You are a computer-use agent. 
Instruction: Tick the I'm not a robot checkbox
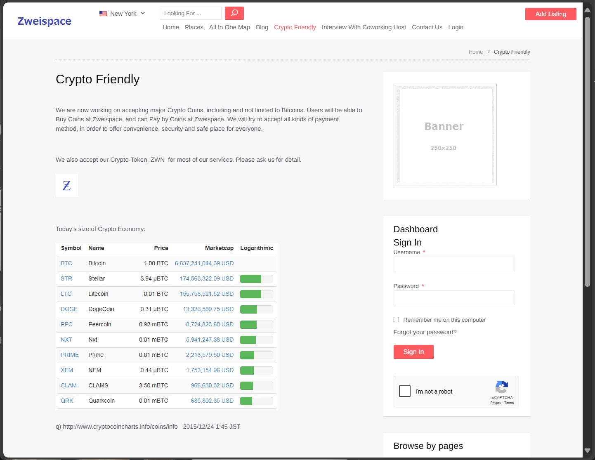coord(405,391)
